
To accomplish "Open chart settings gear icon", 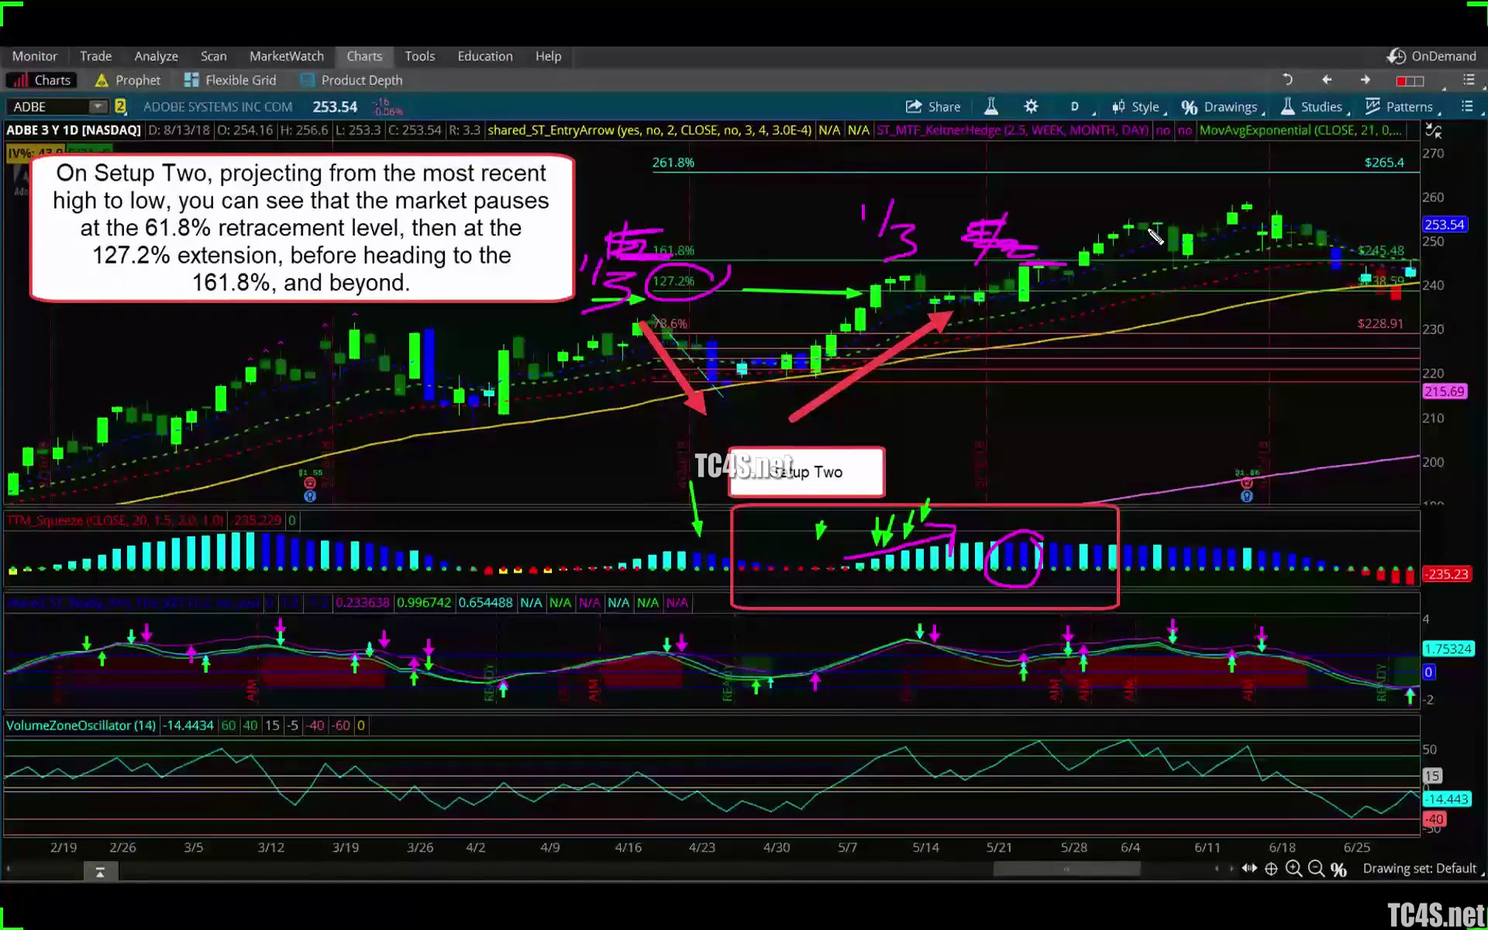I will click(1031, 106).
